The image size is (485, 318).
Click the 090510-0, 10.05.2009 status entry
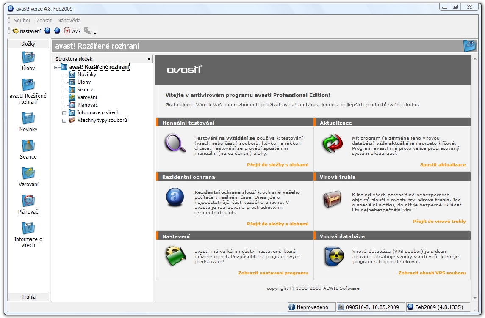point(371,307)
